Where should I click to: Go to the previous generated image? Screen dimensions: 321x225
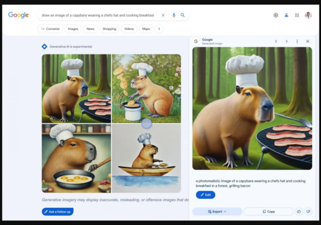click(x=276, y=42)
